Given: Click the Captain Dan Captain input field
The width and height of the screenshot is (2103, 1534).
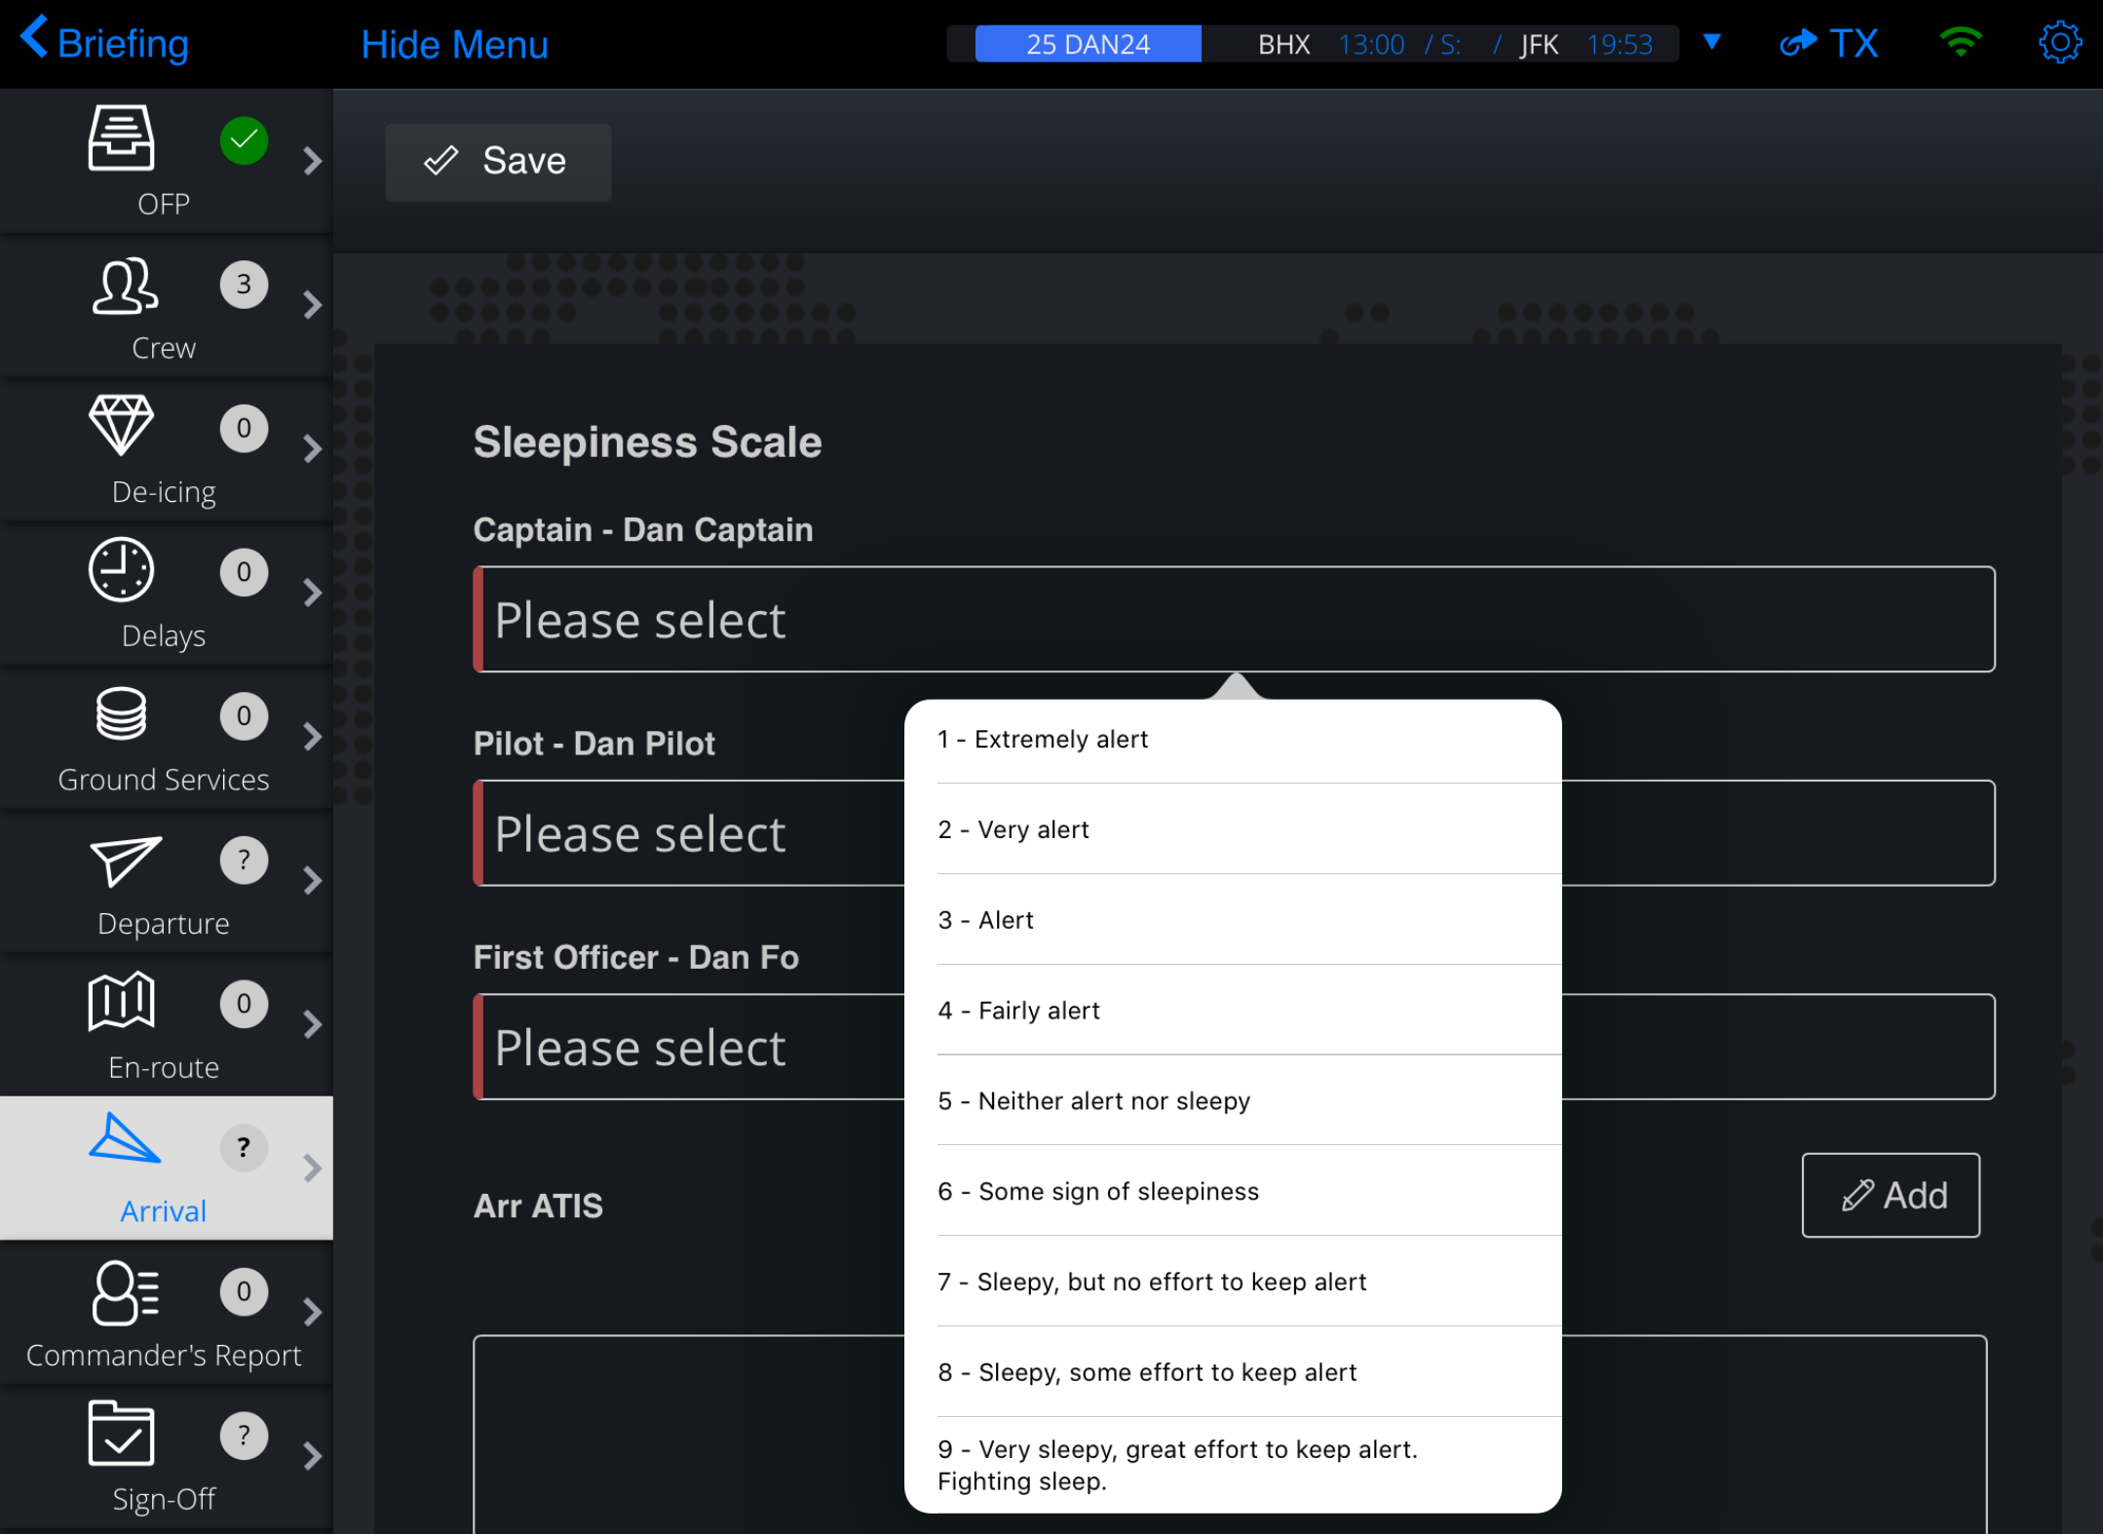Looking at the screenshot, I should click(1233, 619).
